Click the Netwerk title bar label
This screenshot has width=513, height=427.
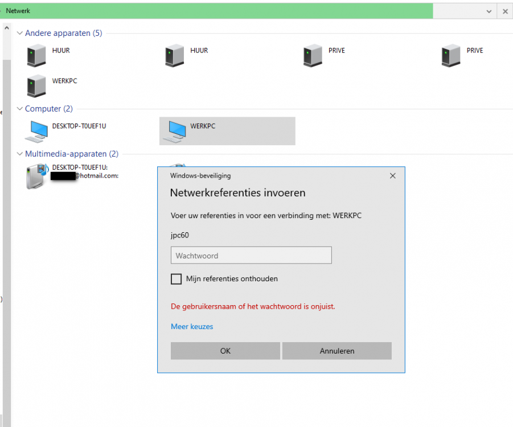tap(18, 10)
